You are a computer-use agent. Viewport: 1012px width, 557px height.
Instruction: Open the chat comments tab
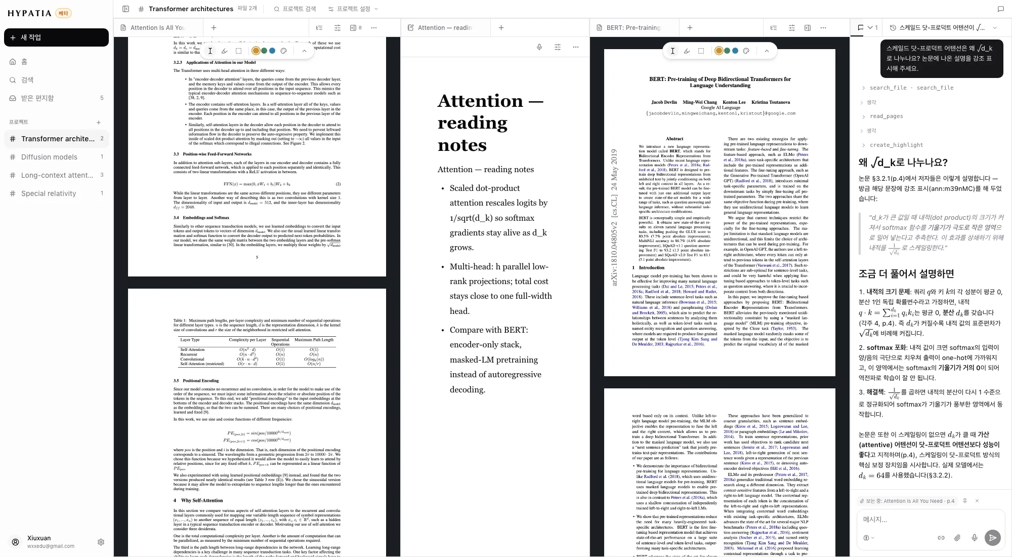(x=860, y=28)
